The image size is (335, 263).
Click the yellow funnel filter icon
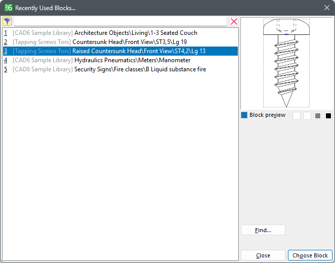[7, 21]
